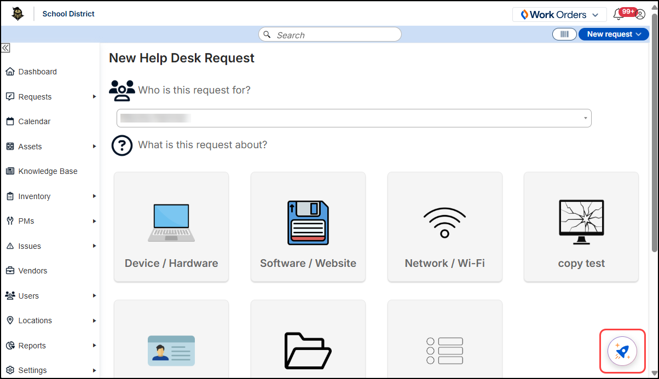Click the magnifier icon in search
Viewport: 659px width, 379px height.
click(267, 34)
